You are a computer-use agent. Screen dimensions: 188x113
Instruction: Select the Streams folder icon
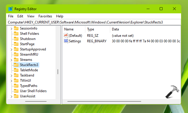[x=16, y=60]
